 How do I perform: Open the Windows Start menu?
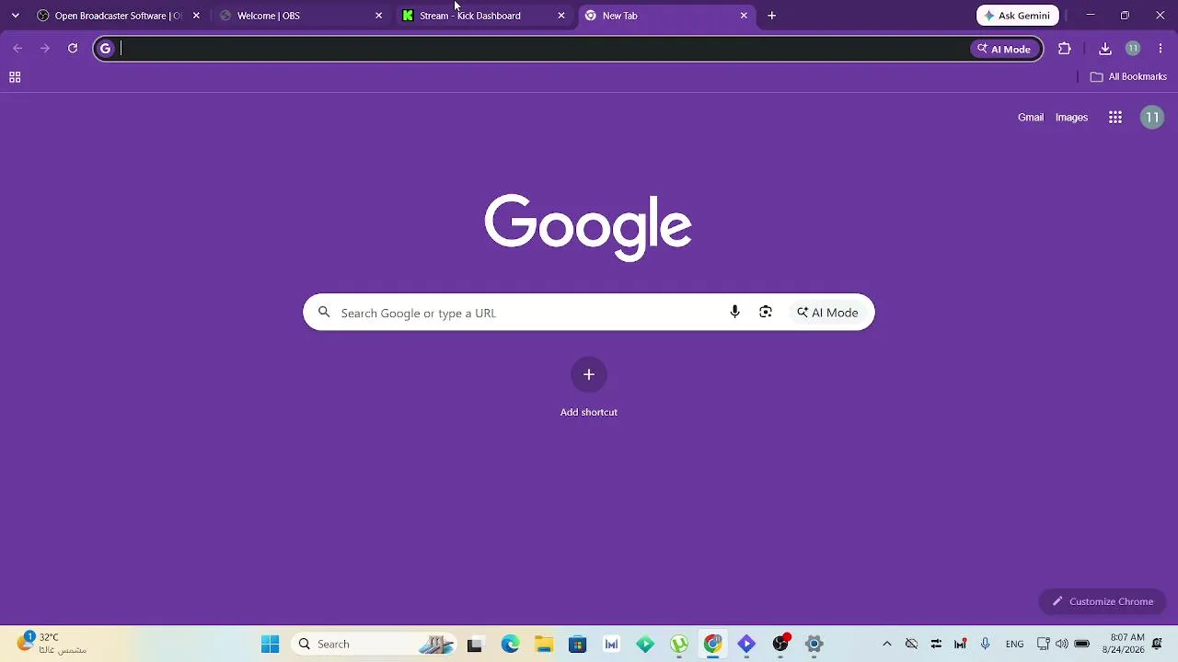[x=270, y=645]
